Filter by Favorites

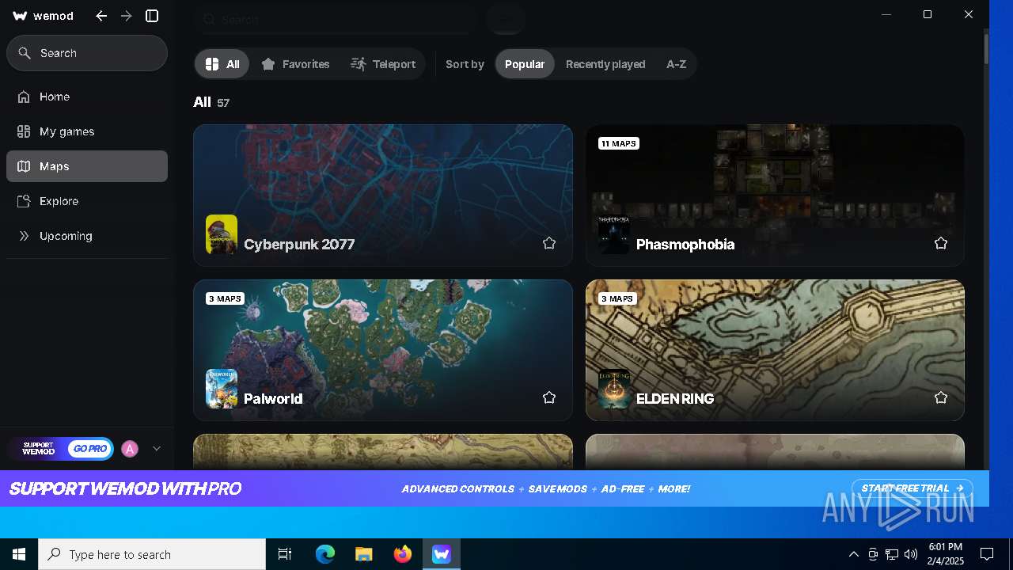[295, 64]
